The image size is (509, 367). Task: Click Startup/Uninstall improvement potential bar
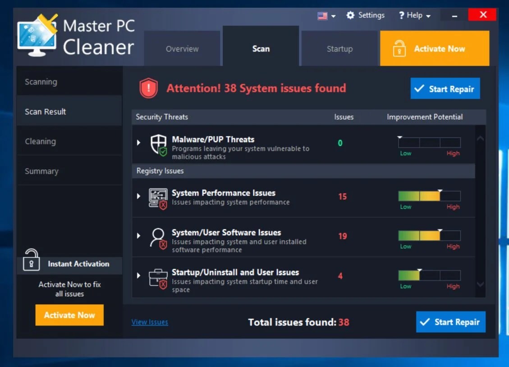pyautogui.click(x=429, y=275)
